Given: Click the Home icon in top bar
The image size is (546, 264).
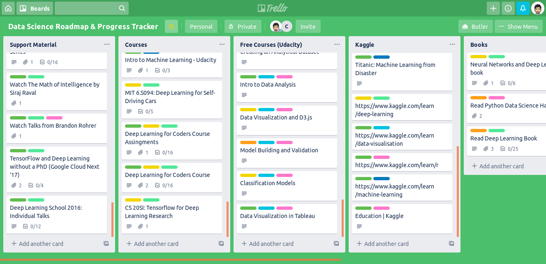Looking at the screenshot, I should [8, 8].
